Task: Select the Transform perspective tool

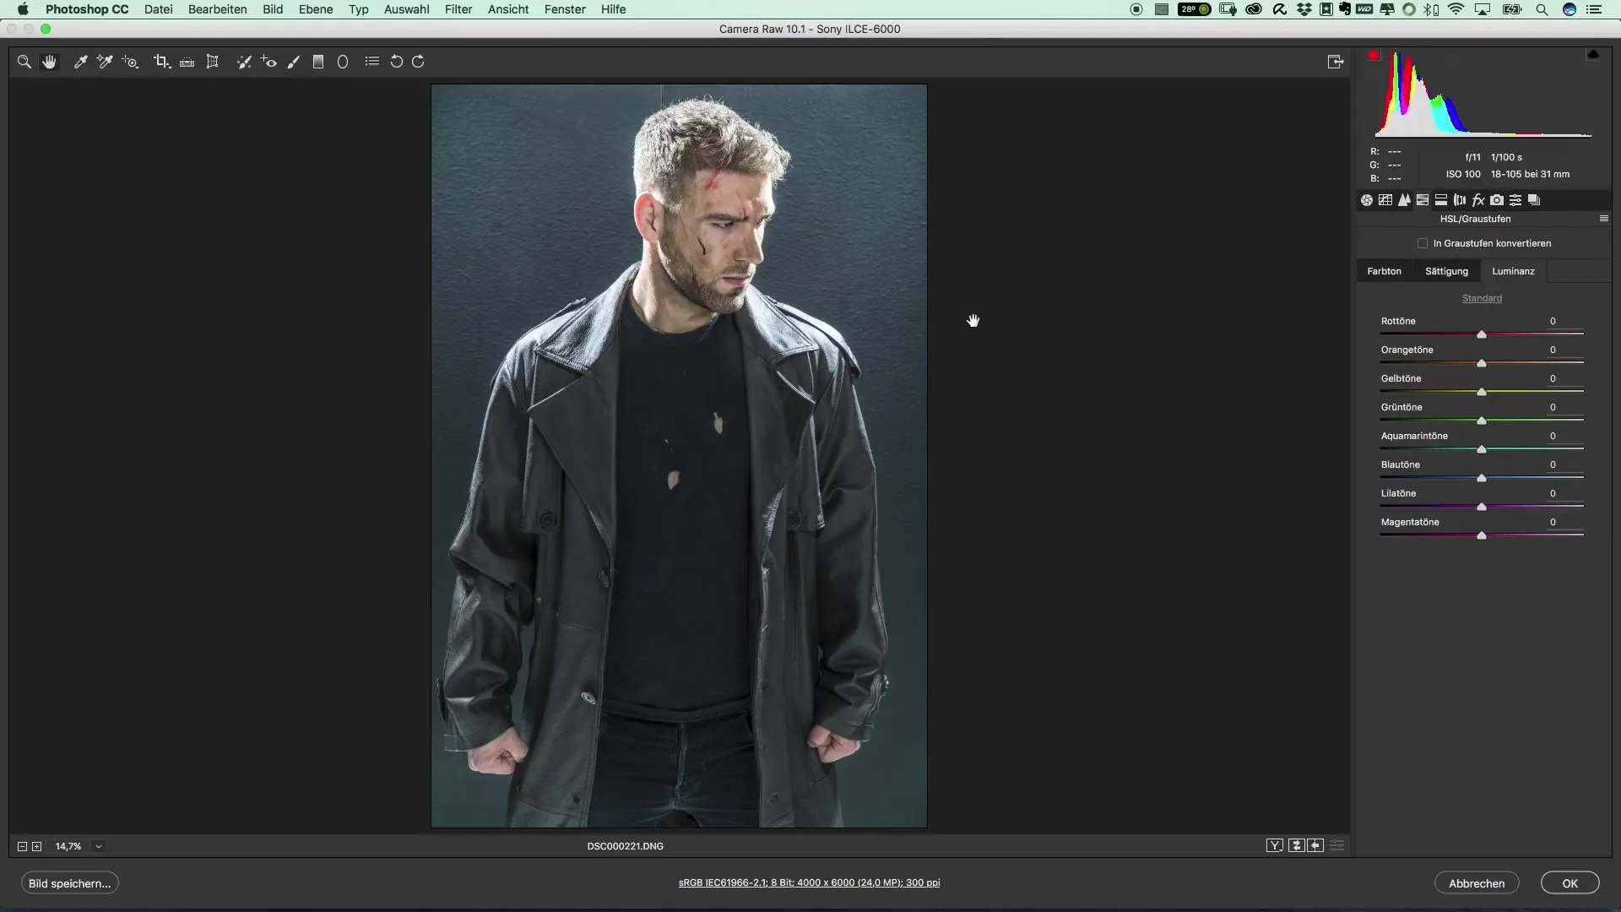Action: tap(213, 62)
